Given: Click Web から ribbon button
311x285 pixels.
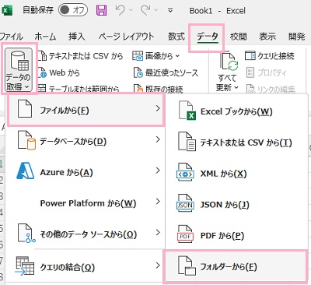Looking at the screenshot, I should pyautogui.click(x=59, y=72).
